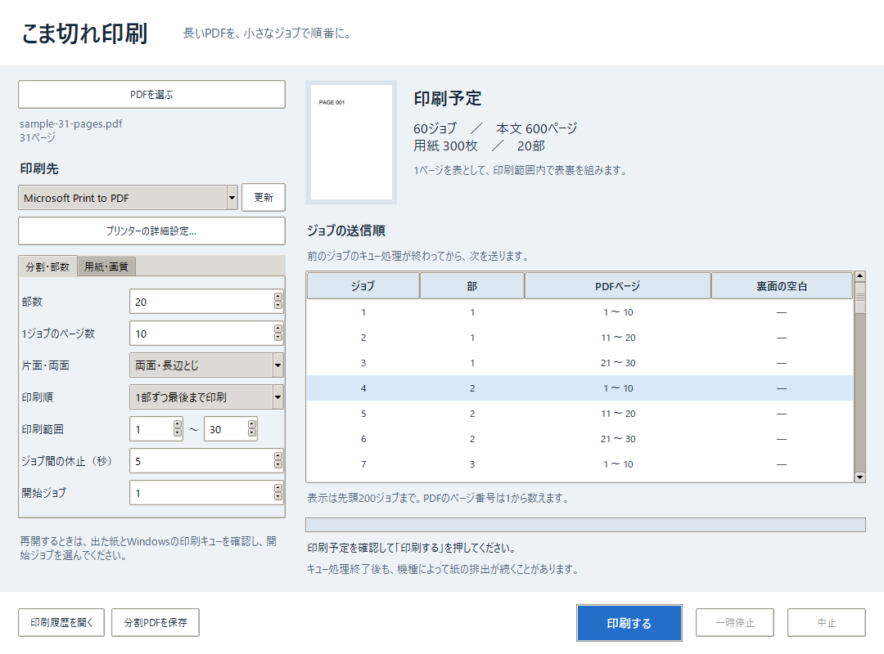
Task: Increase 印刷範囲 end page with up arrow
Action: [x=252, y=424]
